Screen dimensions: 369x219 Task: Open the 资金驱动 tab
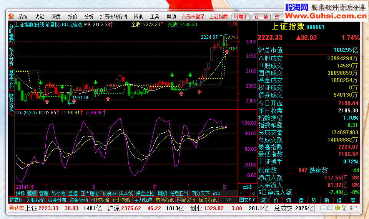pyautogui.click(x=78, y=200)
